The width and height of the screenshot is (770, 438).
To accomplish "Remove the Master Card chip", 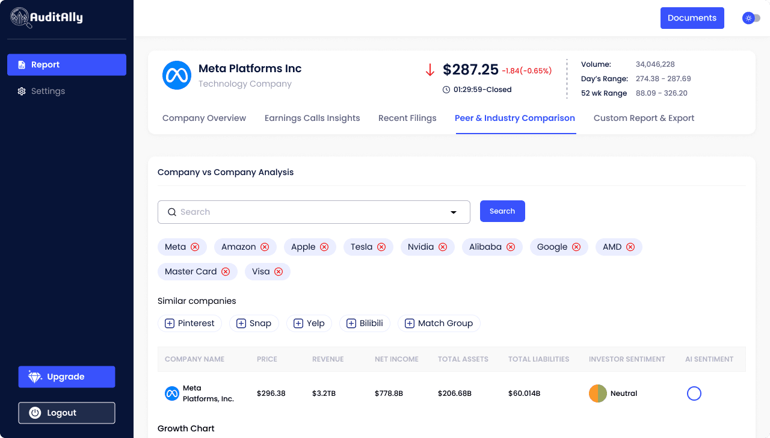I will (226, 271).
